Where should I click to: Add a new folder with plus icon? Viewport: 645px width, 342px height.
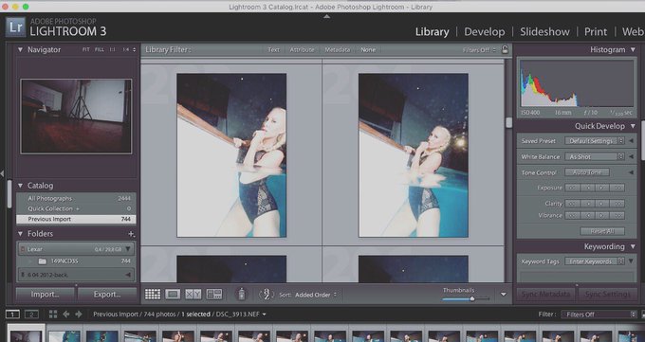pos(131,234)
